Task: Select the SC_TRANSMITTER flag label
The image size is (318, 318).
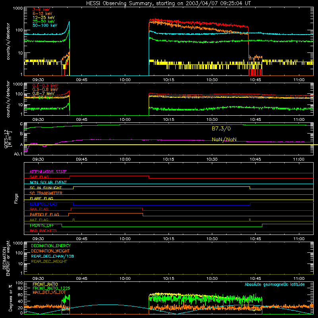Action: pos(46,193)
